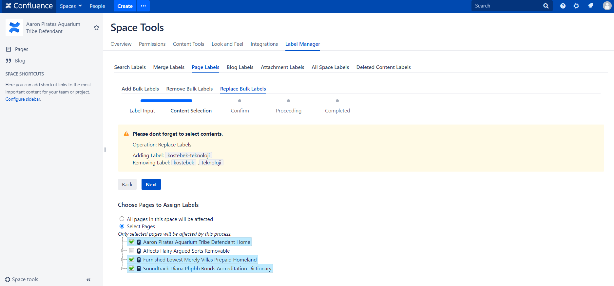614x286 pixels.
Task: Open the Permissions tab
Action: [x=152, y=44]
